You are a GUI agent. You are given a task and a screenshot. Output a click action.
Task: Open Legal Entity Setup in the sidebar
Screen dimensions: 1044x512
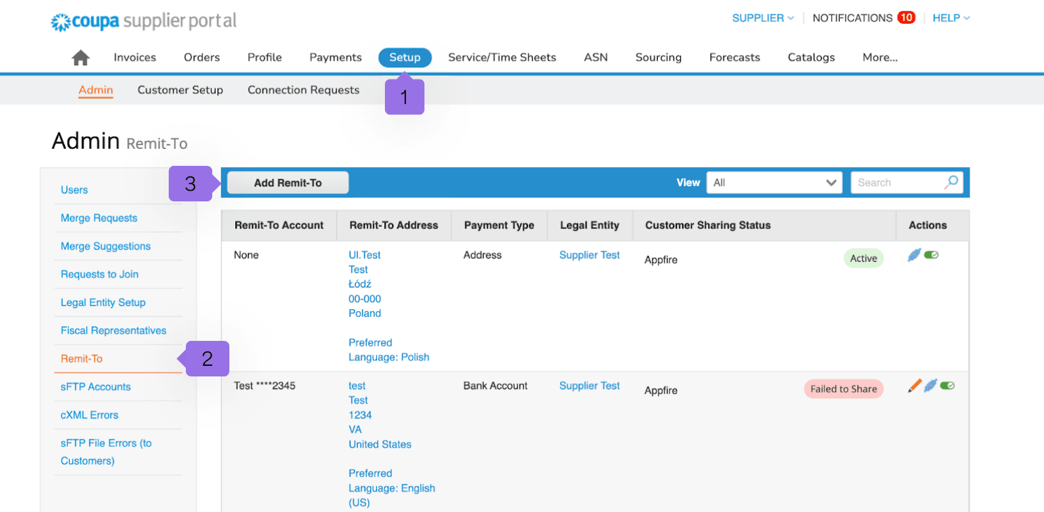[103, 303]
